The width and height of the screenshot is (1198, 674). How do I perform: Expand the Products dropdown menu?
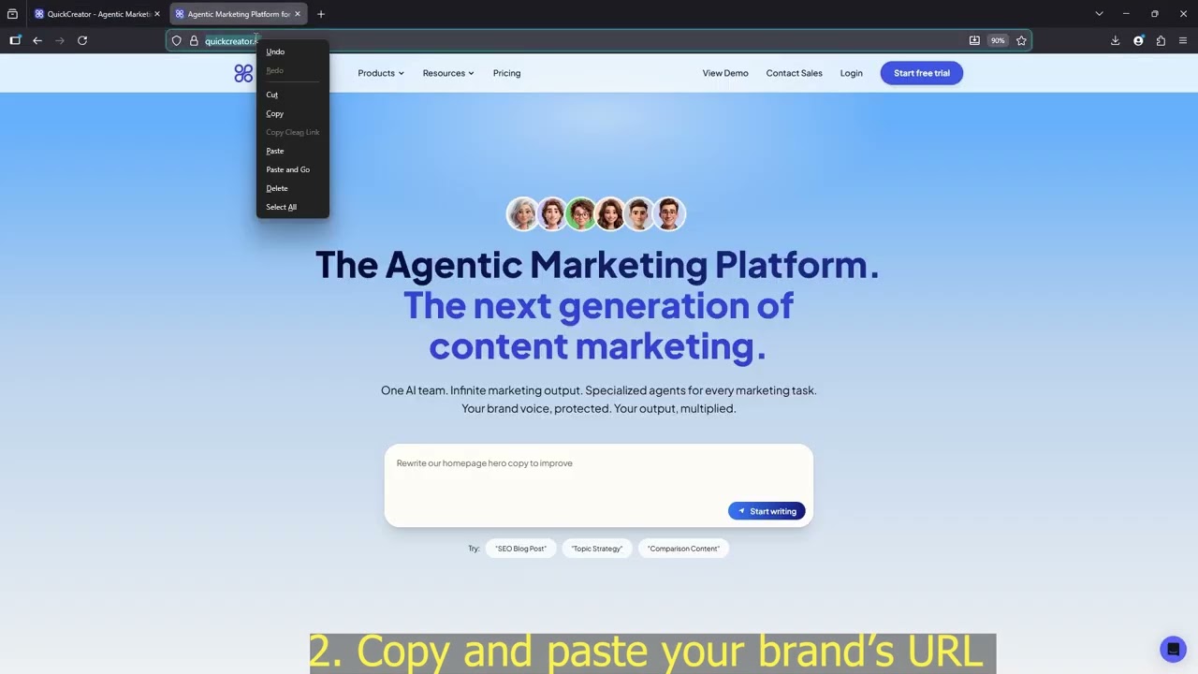click(380, 73)
